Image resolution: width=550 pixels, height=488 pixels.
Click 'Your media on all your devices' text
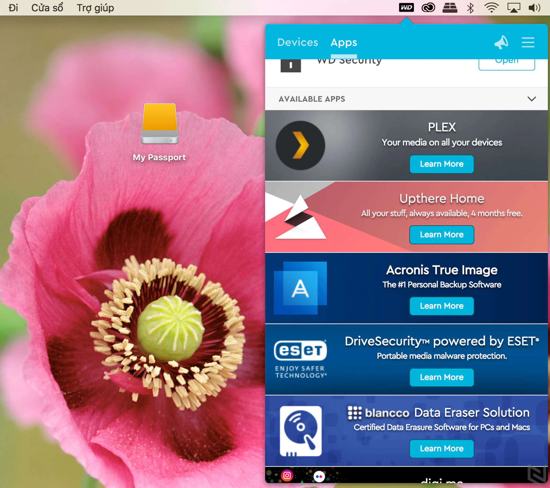coord(442,142)
